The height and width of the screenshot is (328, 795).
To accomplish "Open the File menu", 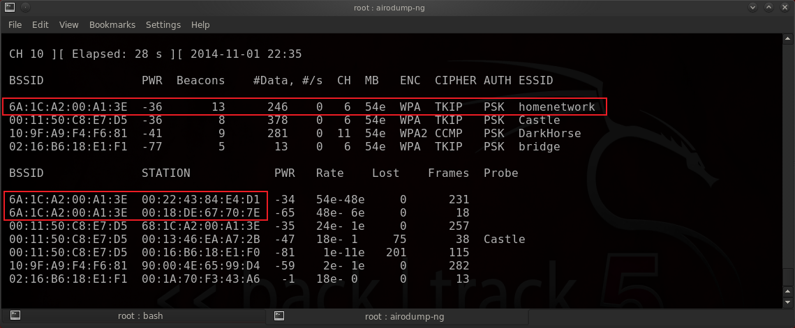I will click(15, 24).
